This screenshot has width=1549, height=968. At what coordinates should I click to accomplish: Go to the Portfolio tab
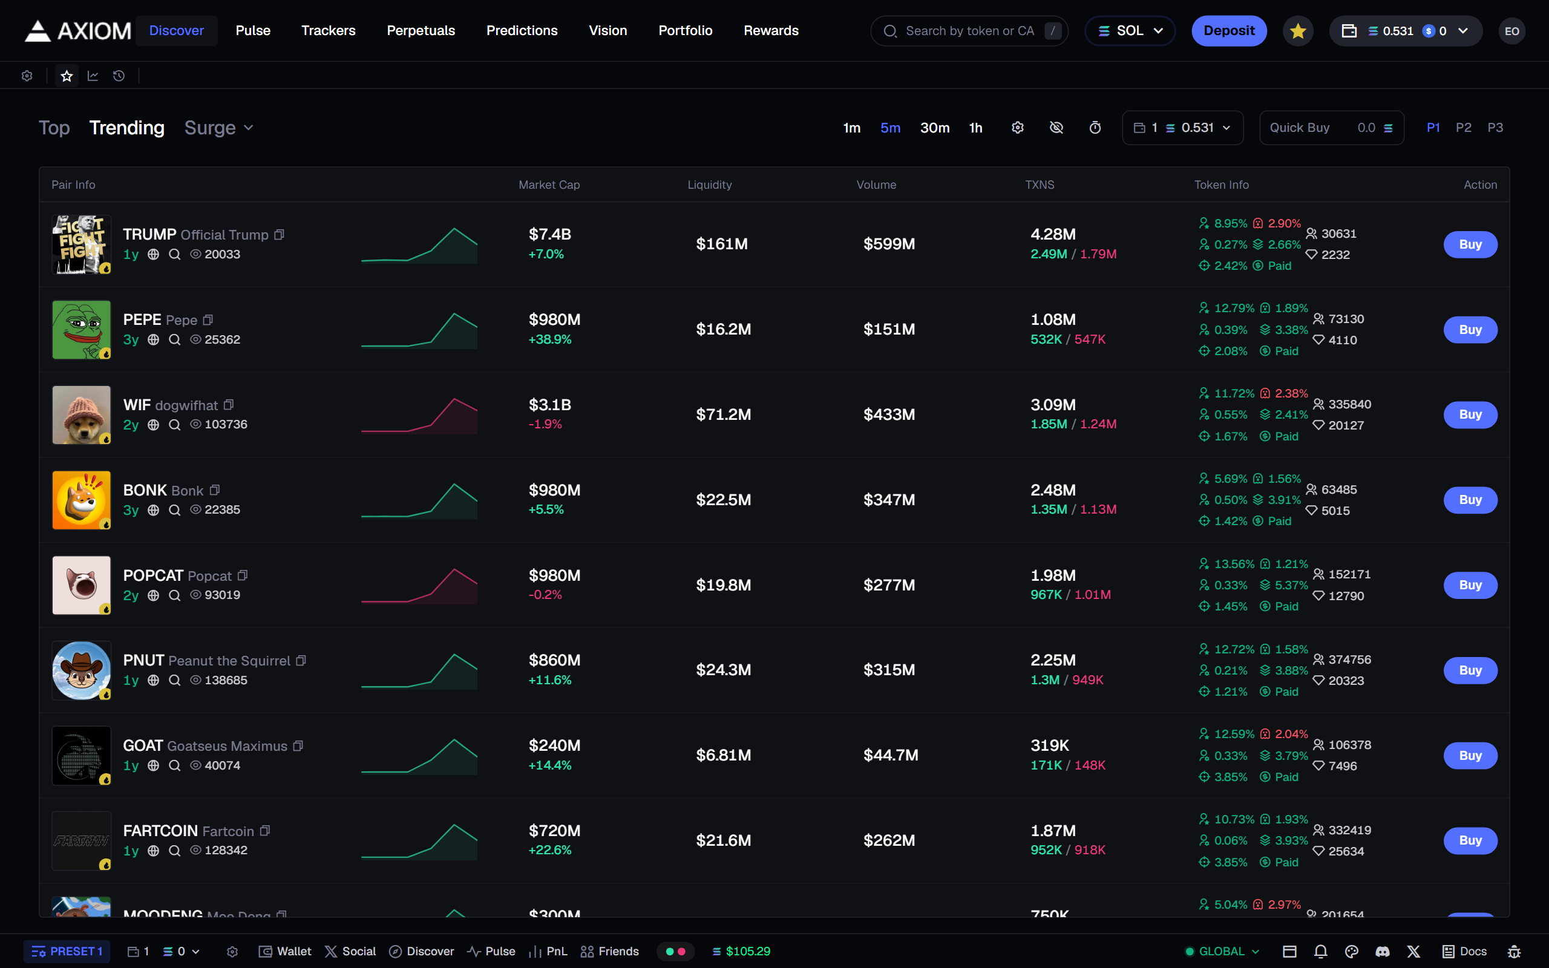(686, 31)
